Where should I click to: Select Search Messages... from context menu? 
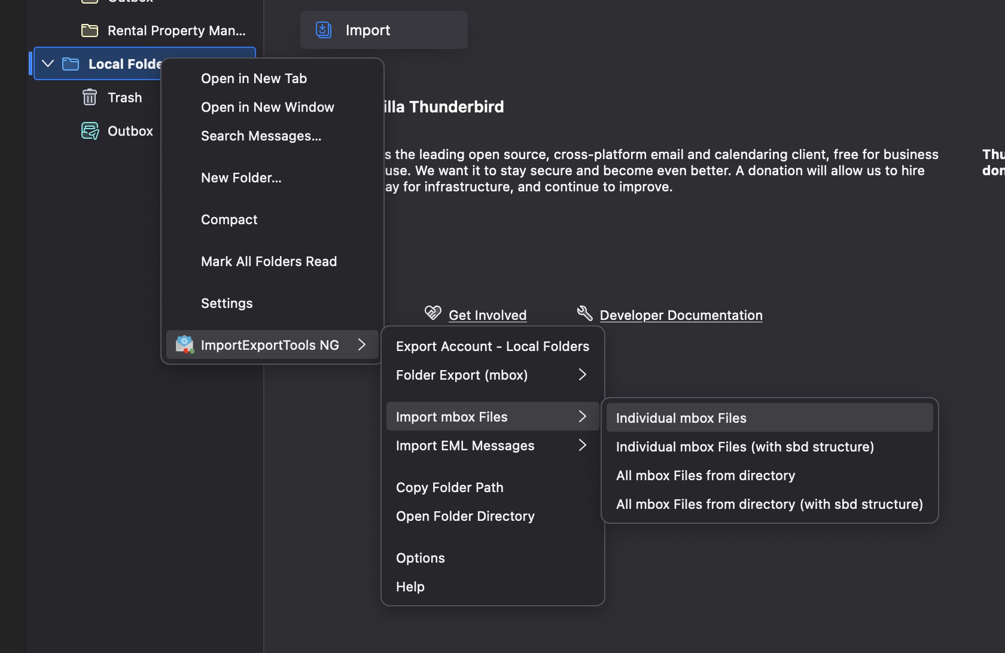coord(272,136)
